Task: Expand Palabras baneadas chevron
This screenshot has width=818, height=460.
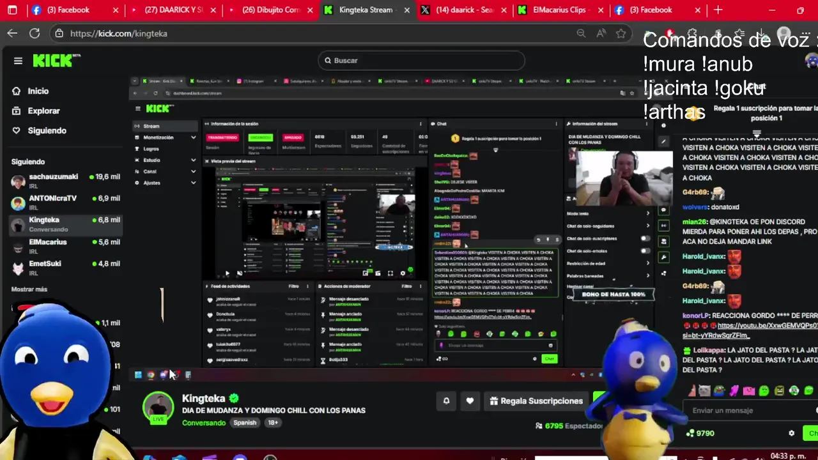Action: click(x=648, y=275)
